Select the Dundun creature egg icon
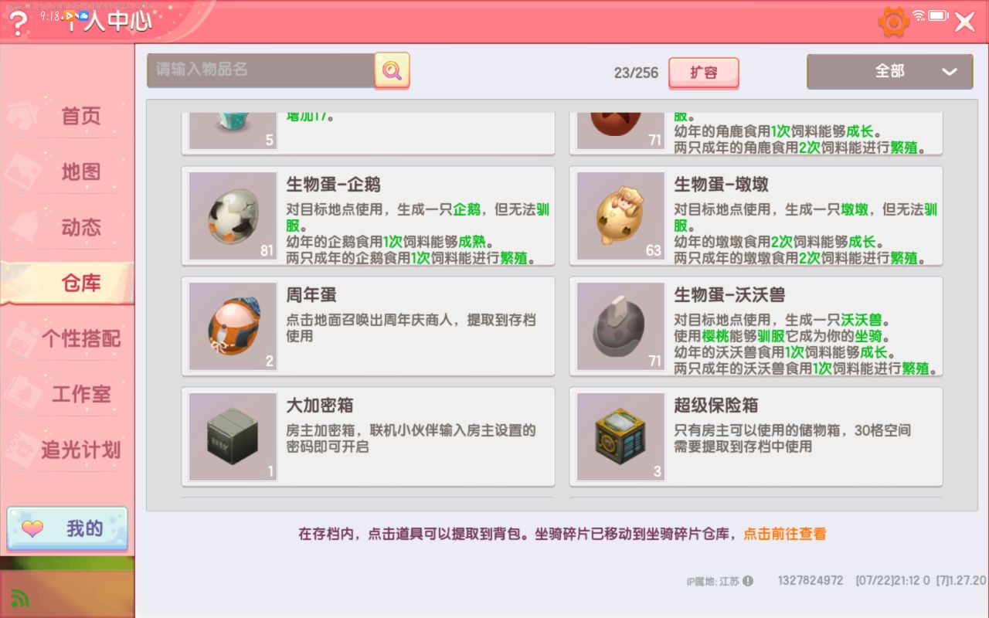989x618 pixels. 620,216
